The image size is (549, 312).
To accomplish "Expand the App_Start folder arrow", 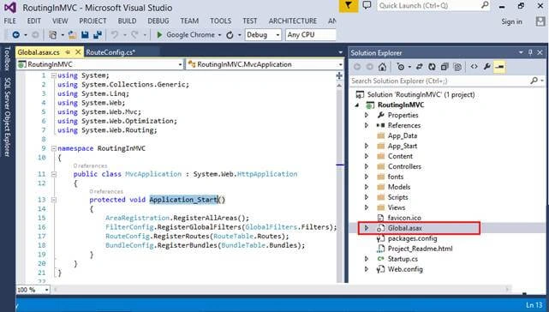I will pos(367,146).
